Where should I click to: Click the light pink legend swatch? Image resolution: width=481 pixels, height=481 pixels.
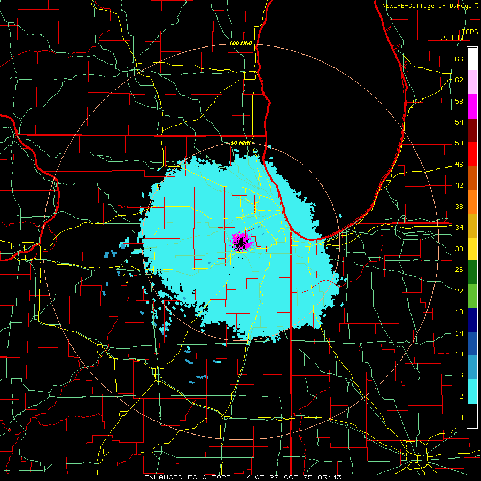[472, 82]
